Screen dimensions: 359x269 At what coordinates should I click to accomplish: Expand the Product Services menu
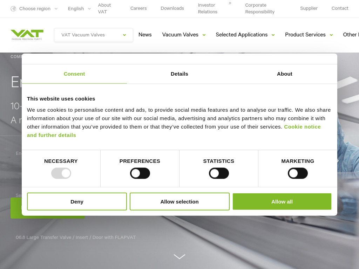(309, 35)
